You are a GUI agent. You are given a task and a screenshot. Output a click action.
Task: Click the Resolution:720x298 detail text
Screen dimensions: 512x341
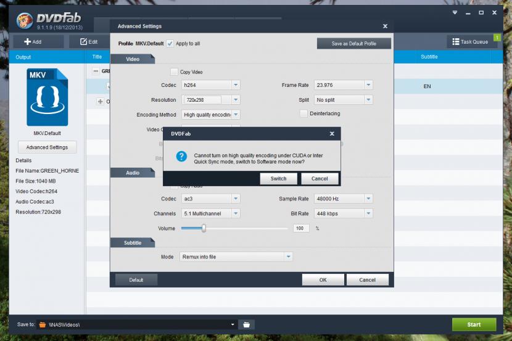click(x=38, y=212)
